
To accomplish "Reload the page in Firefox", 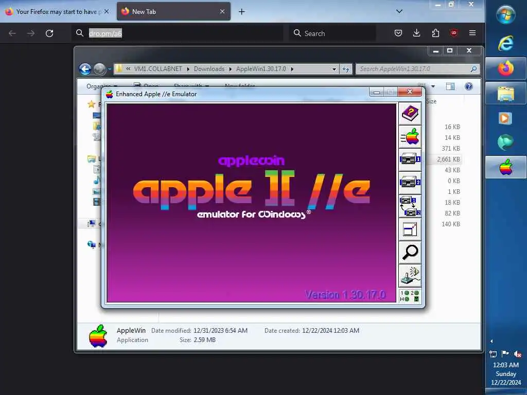I will 49,33.
